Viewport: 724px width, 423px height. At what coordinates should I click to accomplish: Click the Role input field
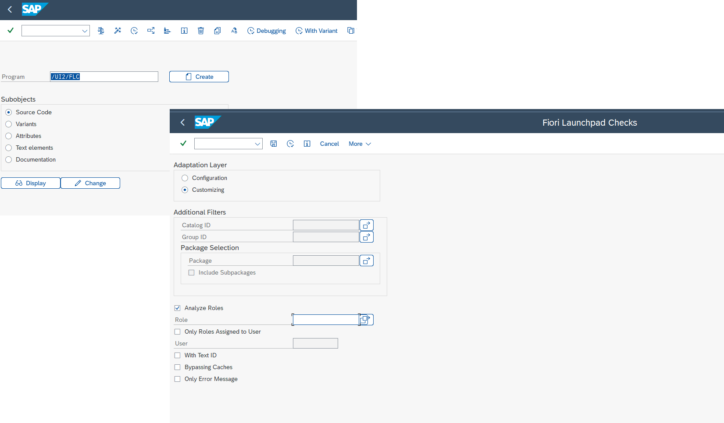pyautogui.click(x=326, y=320)
